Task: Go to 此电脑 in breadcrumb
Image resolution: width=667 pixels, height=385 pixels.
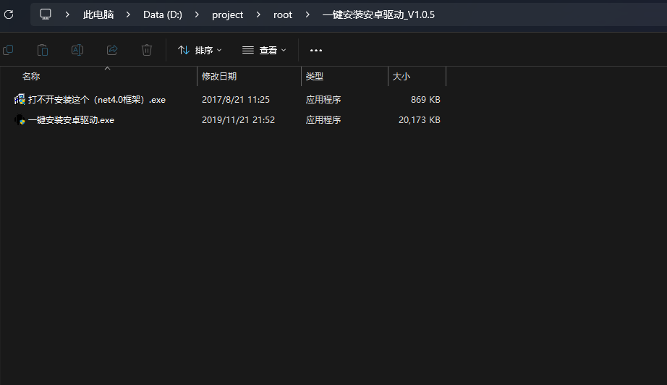Action: [x=98, y=14]
